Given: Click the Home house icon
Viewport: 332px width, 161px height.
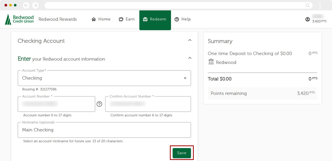Looking at the screenshot, I should [94, 19].
